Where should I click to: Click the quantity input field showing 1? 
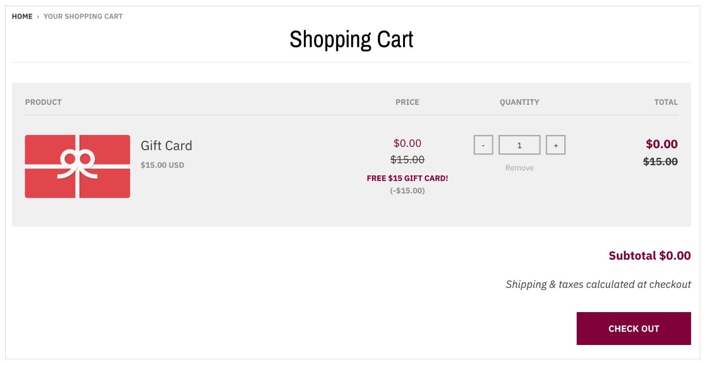click(519, 145)
